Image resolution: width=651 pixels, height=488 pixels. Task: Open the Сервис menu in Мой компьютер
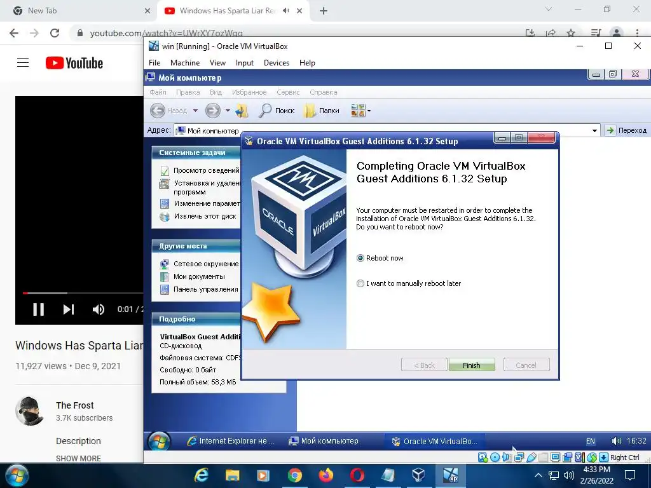288,92
